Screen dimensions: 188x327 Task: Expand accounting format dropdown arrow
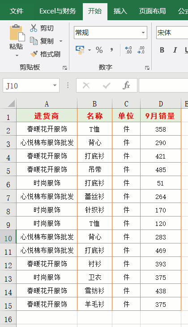(90, 50)
